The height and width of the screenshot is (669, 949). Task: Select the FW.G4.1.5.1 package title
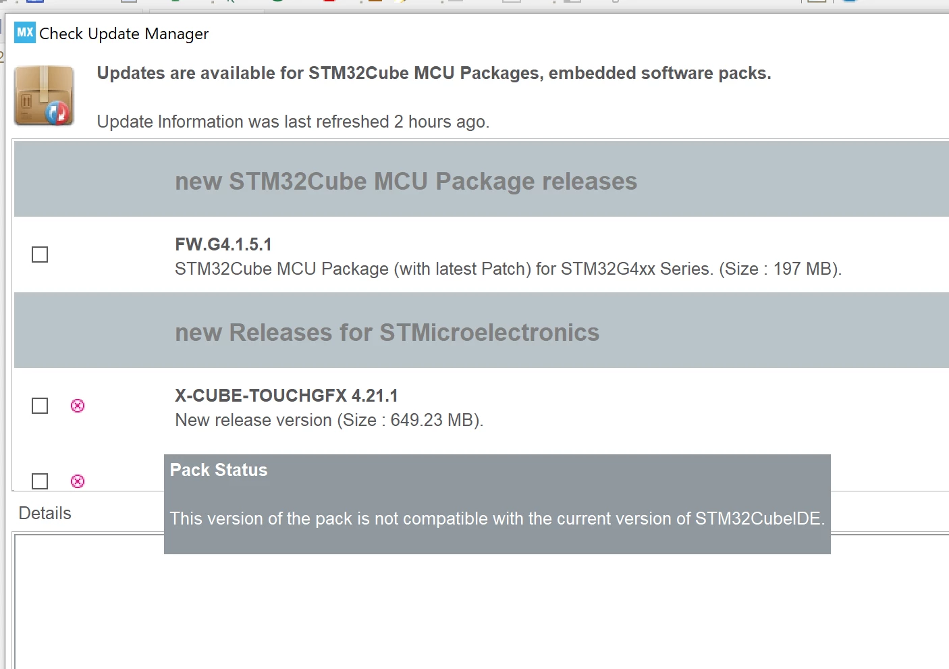(223, 244)
